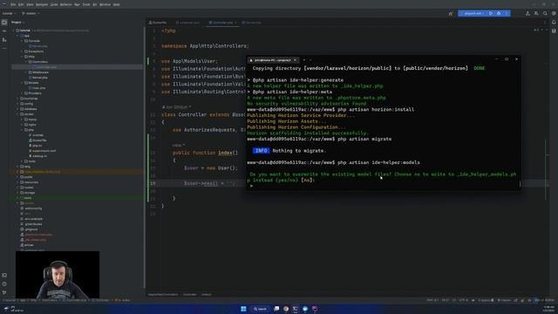Open terminal tab dropdown arrow
This screenshot has height=314, width=558.
(310, 60)
